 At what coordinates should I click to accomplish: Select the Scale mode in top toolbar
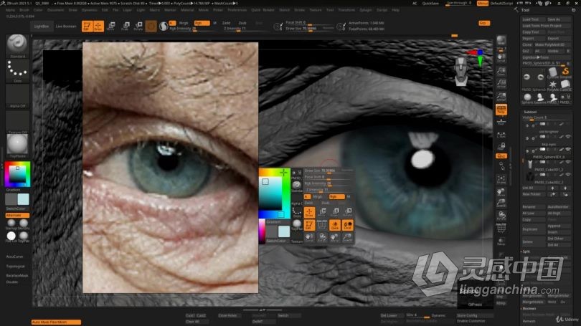point(126,27)
